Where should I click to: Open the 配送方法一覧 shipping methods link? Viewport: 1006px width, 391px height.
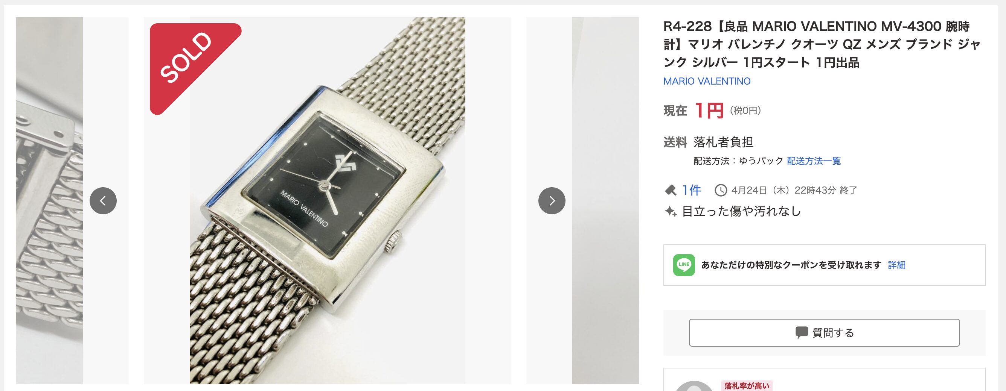click(814, 161)
